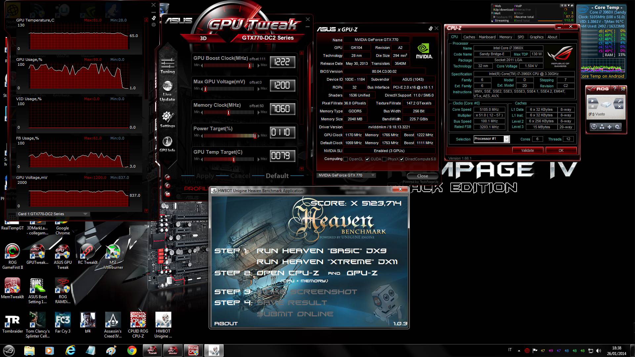The image size is (635, 357).
Task: Click the Min arrow of GPU Boost Clock
Action: 202,65
